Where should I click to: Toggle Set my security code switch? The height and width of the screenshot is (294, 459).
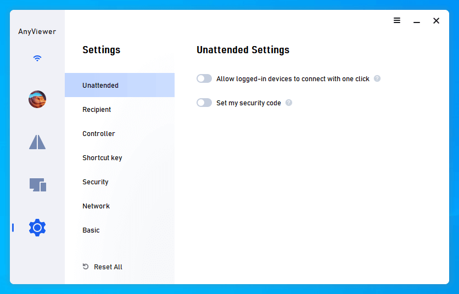[204, 103]
